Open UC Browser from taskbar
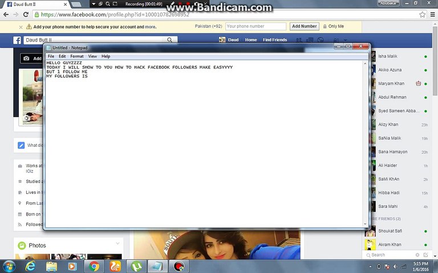The width and height of the screenshot is (438, 273). point(115,267)
